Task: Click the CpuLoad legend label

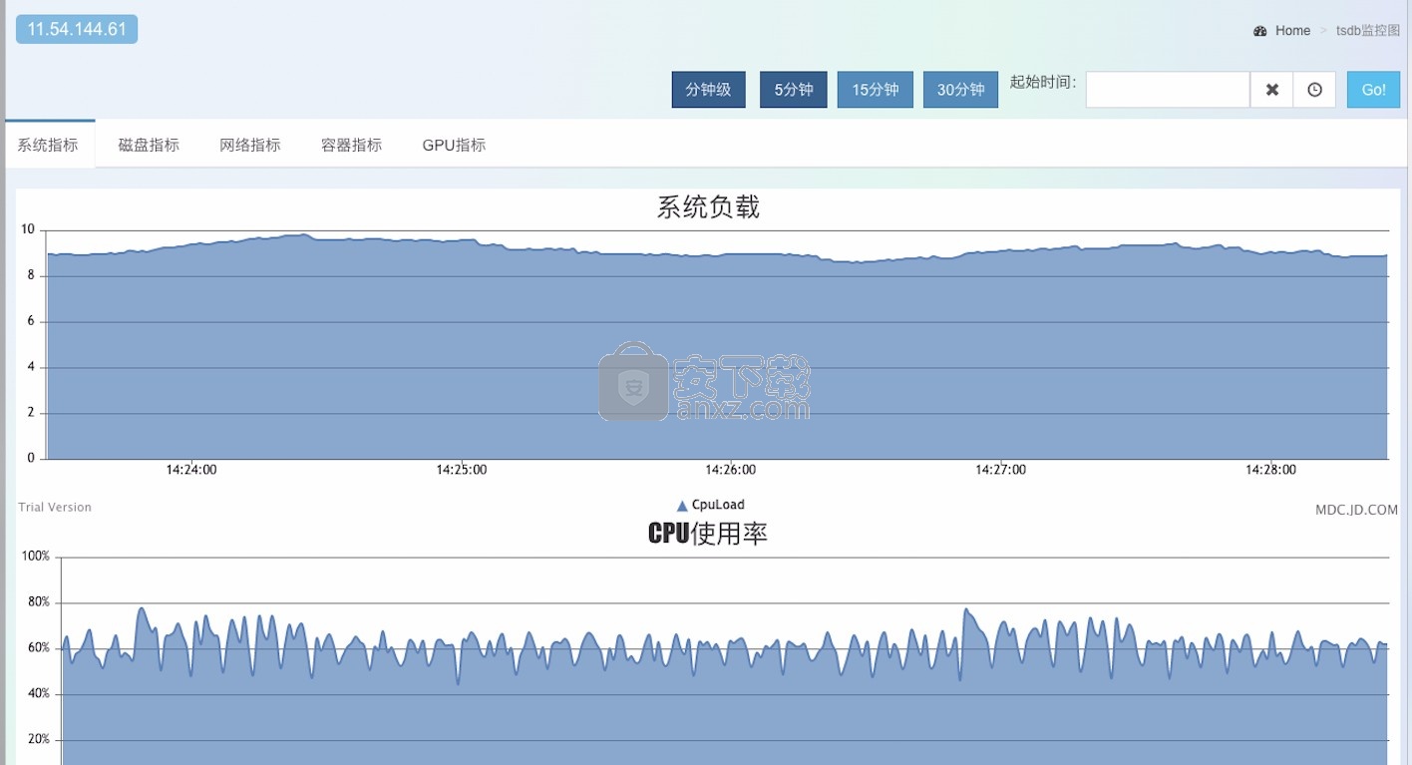Action: click(718, 505)
